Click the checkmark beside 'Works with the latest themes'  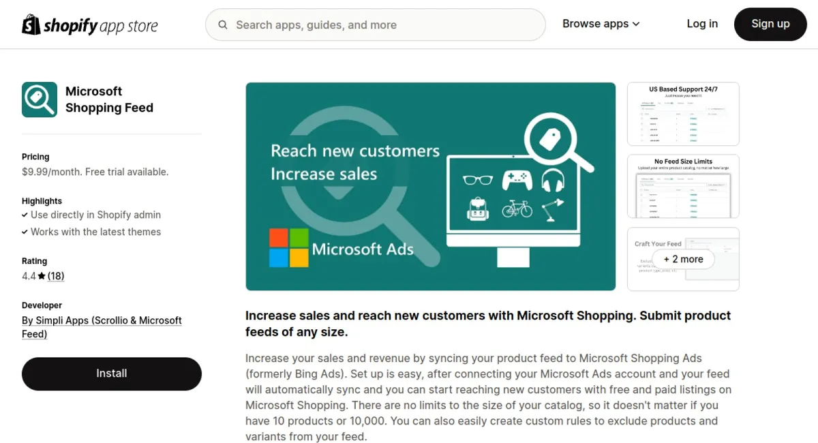[25, 232]
